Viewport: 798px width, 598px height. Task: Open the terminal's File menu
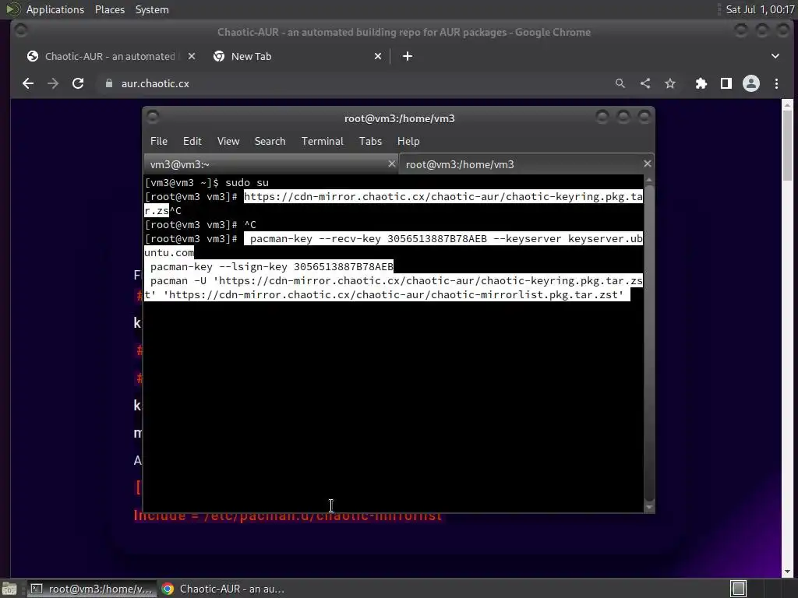[x=159, y=141]
